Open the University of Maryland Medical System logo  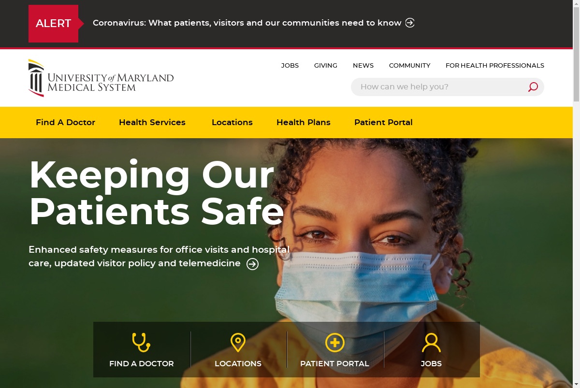(x=101, y=78)
